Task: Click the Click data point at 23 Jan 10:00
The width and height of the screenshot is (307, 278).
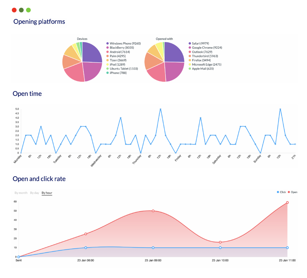Action: [220, 247]
